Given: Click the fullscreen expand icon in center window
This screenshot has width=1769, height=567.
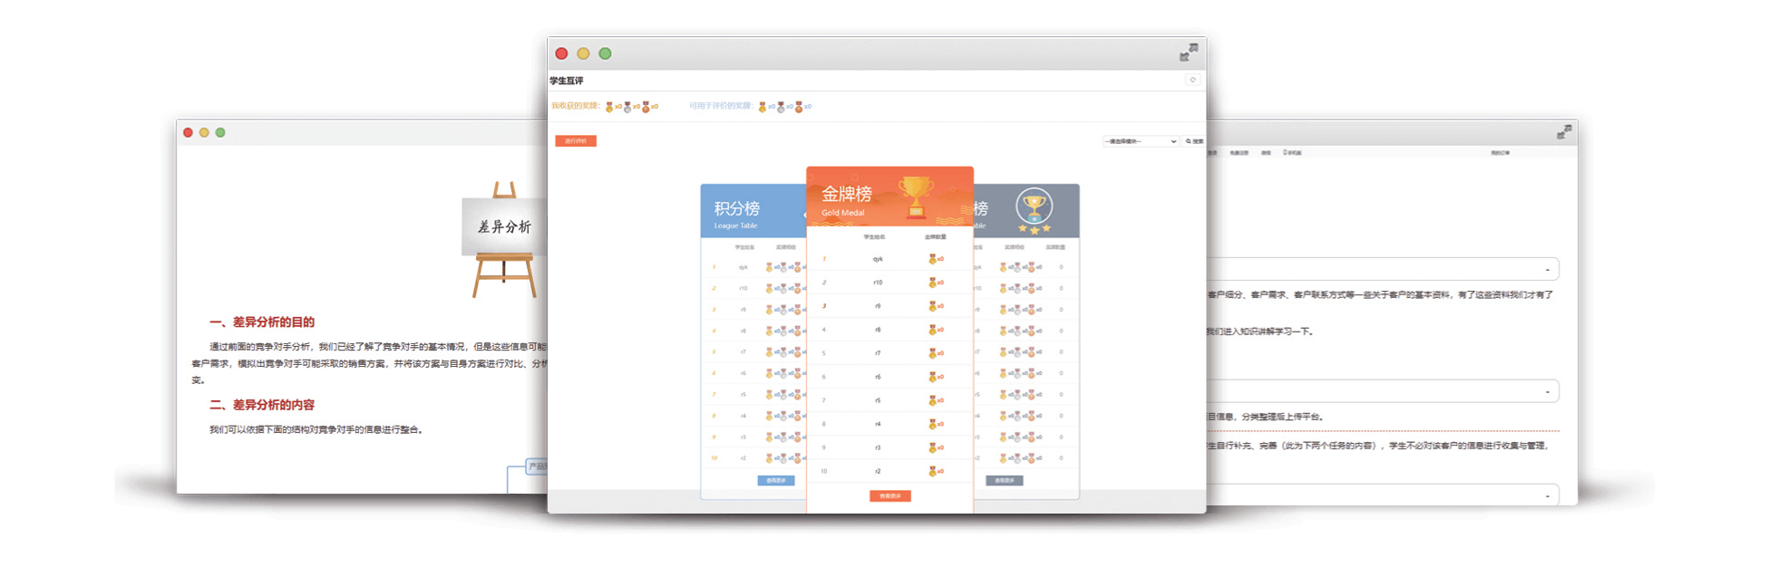Looking at the screenshot, I should pos(1188,53).
